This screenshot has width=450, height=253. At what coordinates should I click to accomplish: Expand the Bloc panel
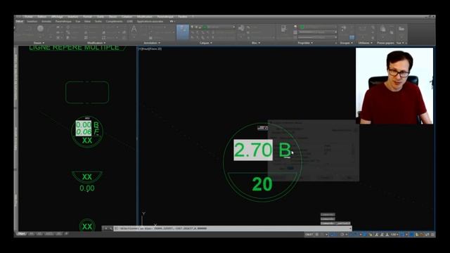(x=256, y=43)
